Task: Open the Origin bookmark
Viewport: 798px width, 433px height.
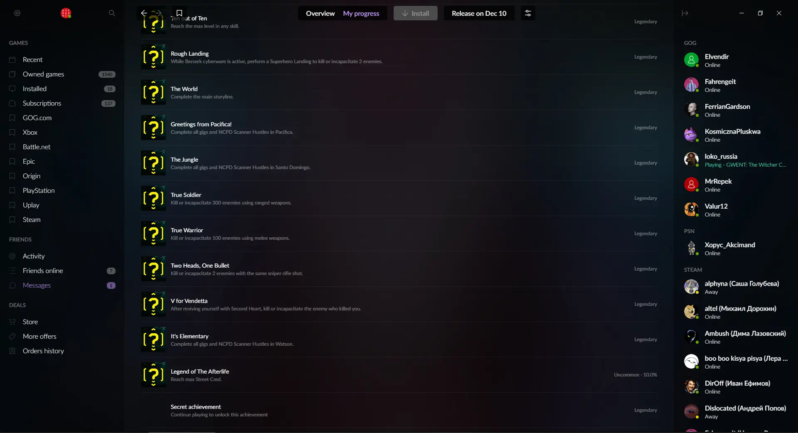Action: (x=32, y=176)
